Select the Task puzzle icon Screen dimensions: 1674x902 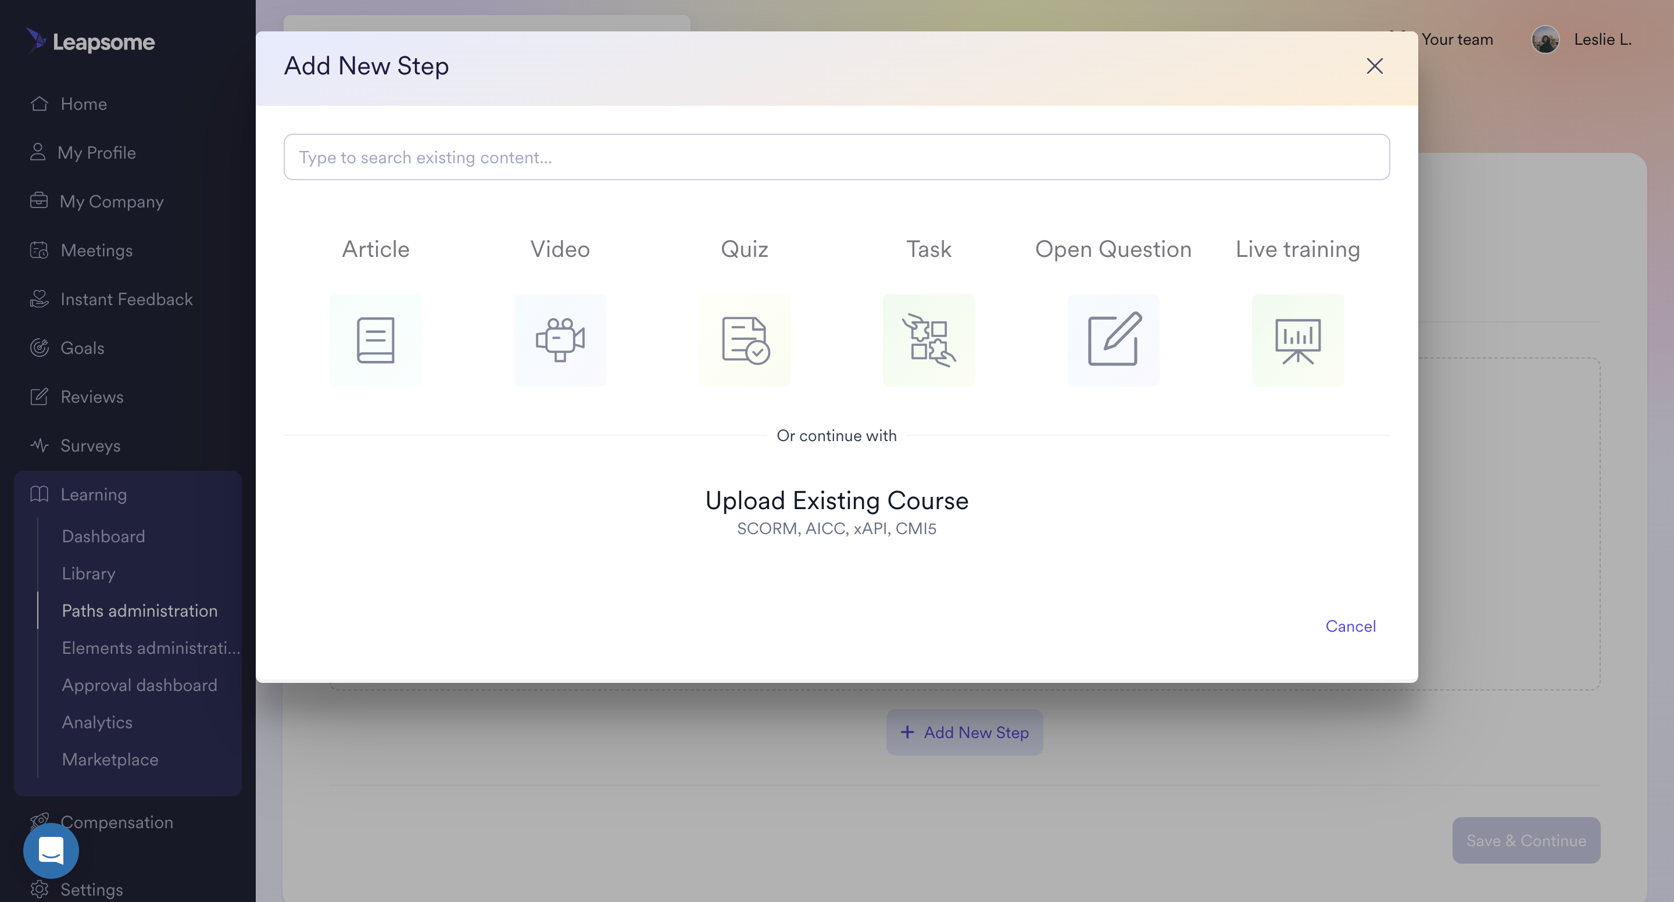pyautogui.click(x=929, y=340)
